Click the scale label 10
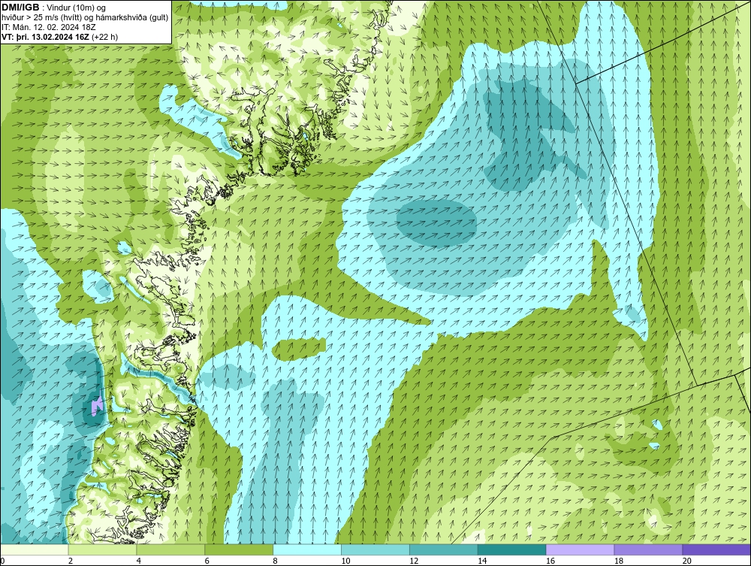Image resolution: width=751 pixels, height=566 pixels. pos(345,561)
